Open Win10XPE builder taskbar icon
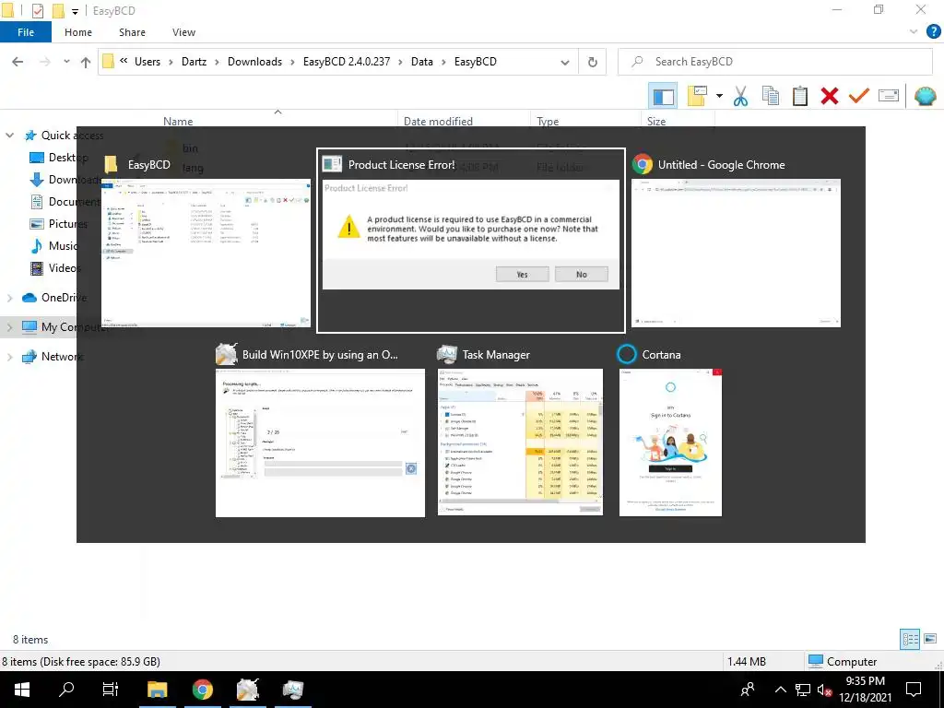Image resolution: width=944 pixels, height=708 pixels. click(x=248, y=690)
